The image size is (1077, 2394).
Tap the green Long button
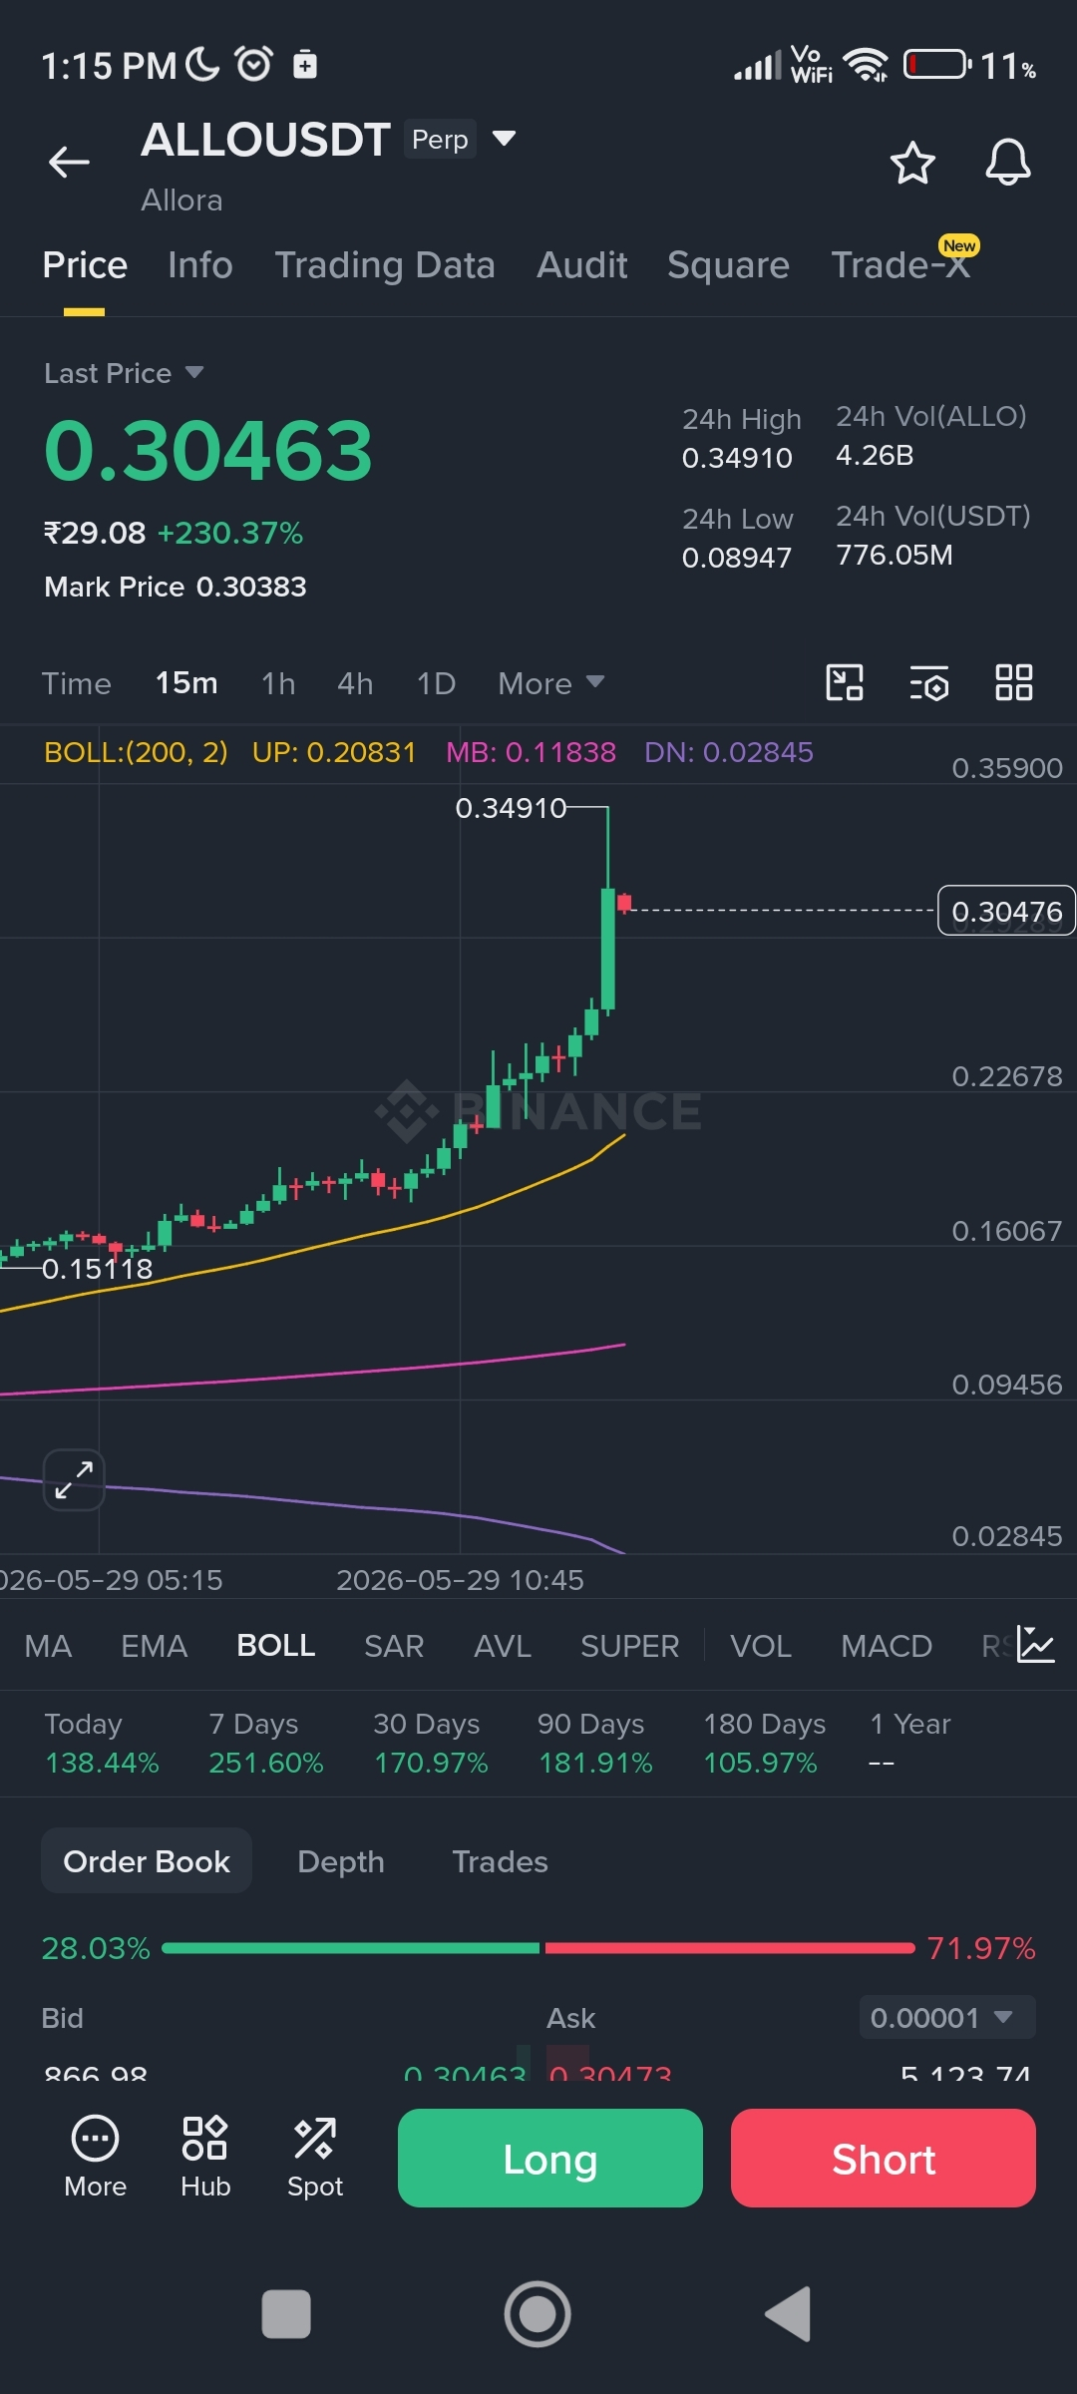pos(550,2158)
